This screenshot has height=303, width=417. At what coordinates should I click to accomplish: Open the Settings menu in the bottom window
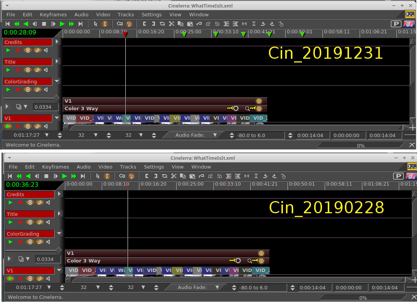[x=154, y=167]
